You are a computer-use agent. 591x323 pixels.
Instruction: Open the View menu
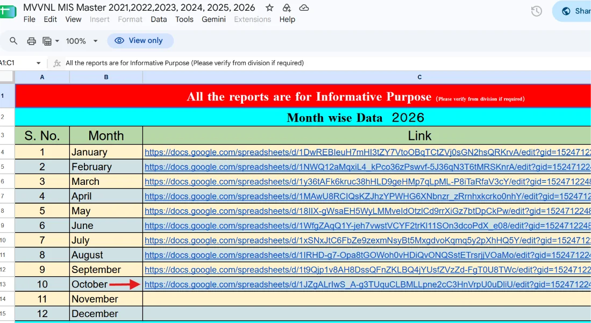click(x=73, y=19)
